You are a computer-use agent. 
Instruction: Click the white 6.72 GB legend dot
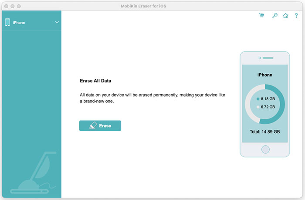258,106
